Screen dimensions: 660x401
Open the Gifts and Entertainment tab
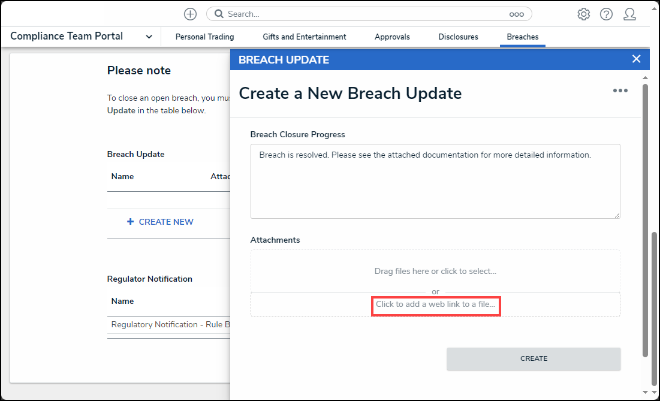point(304,37)
